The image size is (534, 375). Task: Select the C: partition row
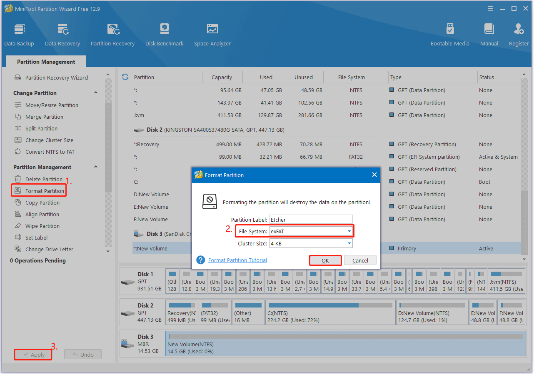327,182
